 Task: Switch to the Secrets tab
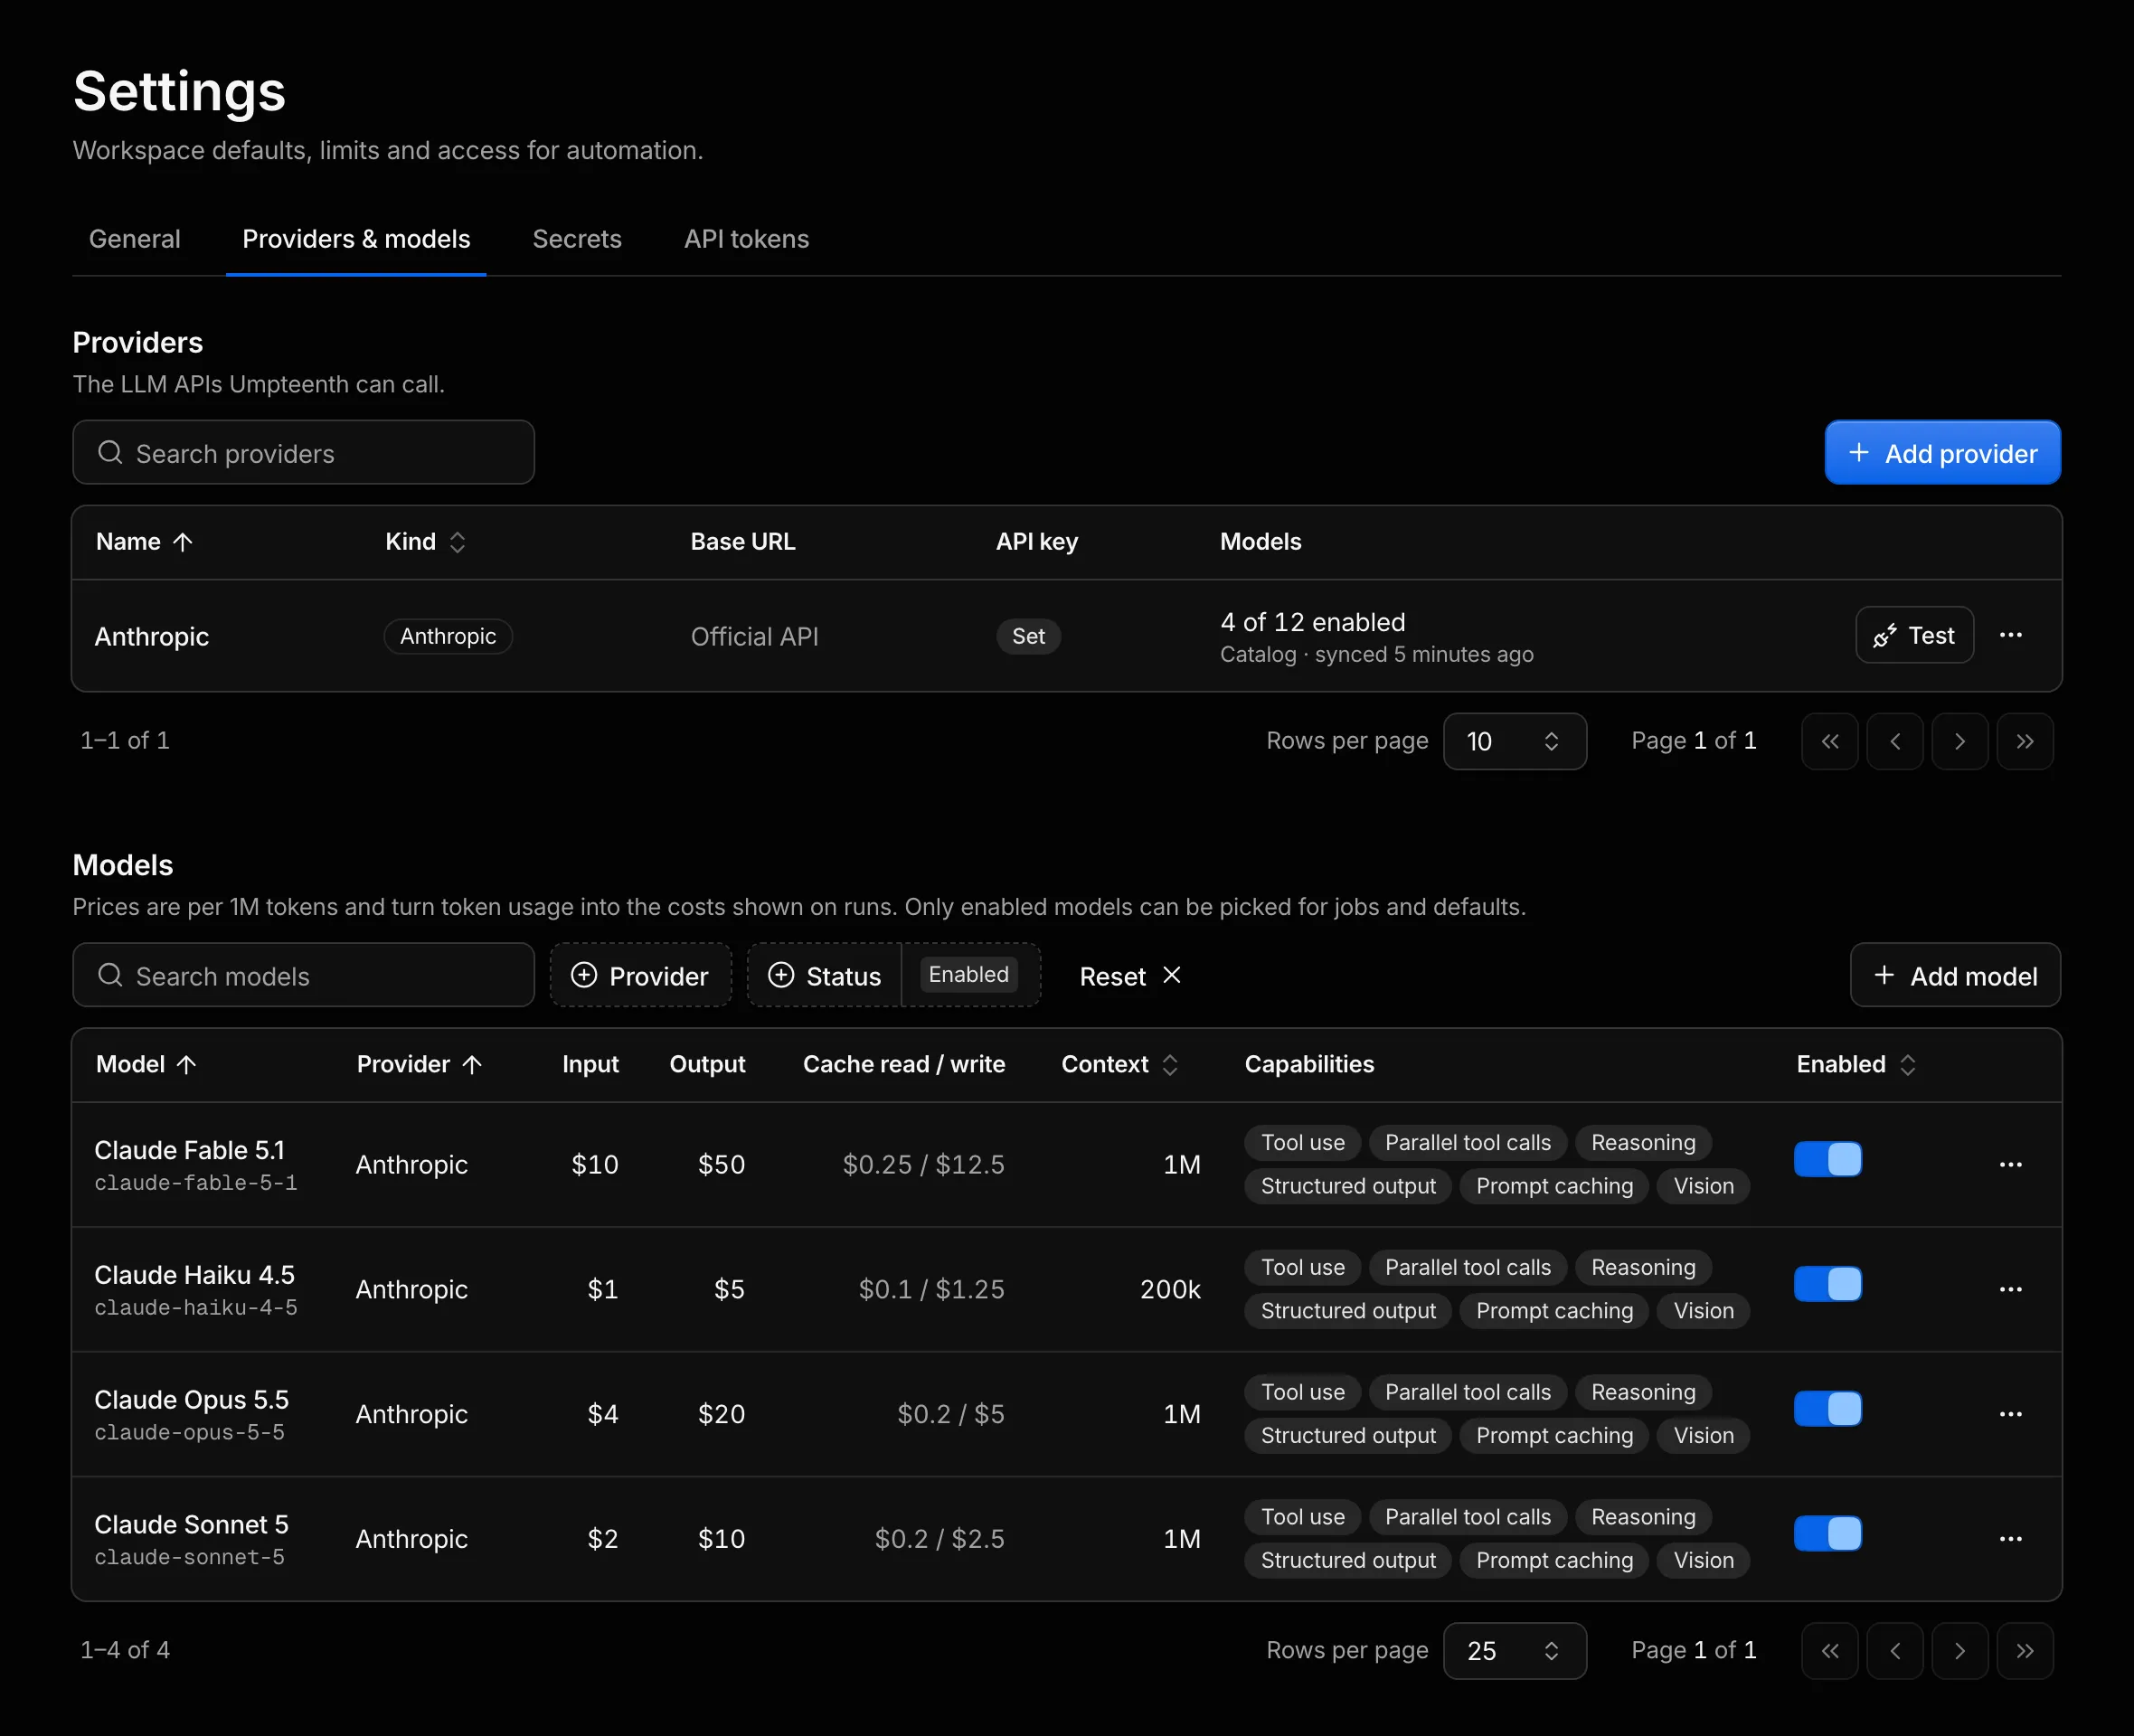[x=577, y=239]
